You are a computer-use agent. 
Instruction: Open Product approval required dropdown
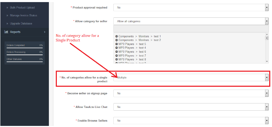191,8
